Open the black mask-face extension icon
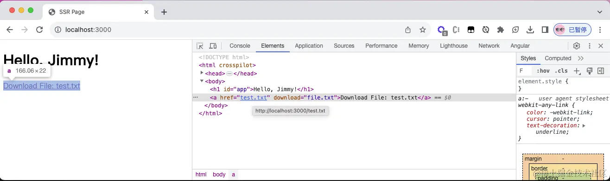 (x=470, y=30)
